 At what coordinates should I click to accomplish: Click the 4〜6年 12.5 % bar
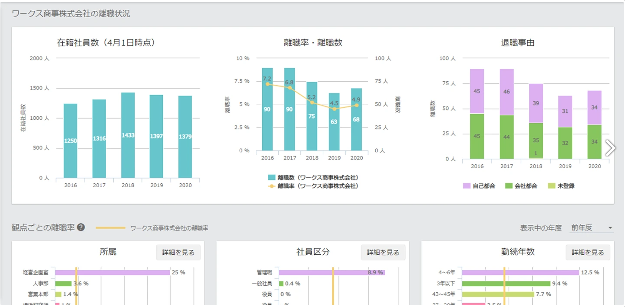pyautogui.click(x=520, y=272)
